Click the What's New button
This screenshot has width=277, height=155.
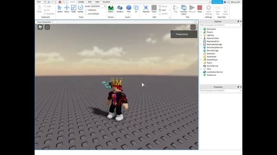click(217, 2)
